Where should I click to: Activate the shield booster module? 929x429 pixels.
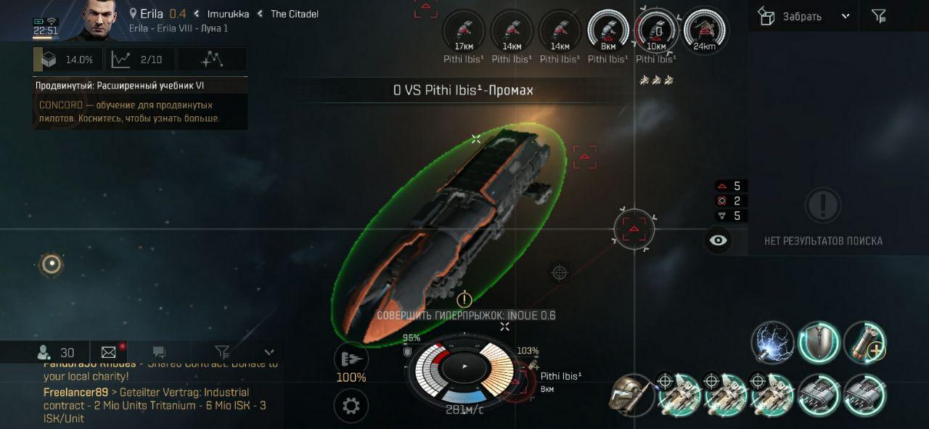coord(819,343)
